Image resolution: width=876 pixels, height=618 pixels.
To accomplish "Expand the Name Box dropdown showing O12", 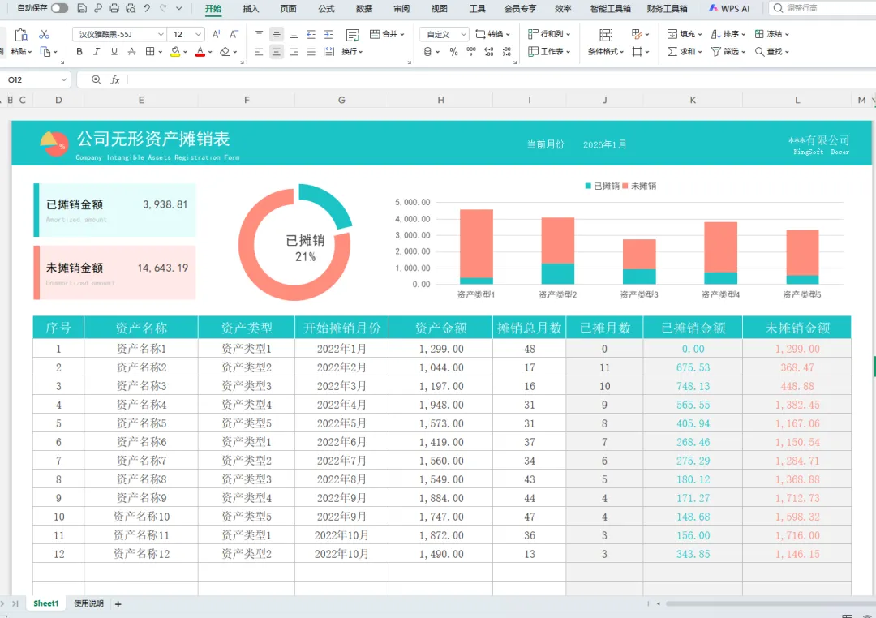I will (x=64, y=80).
